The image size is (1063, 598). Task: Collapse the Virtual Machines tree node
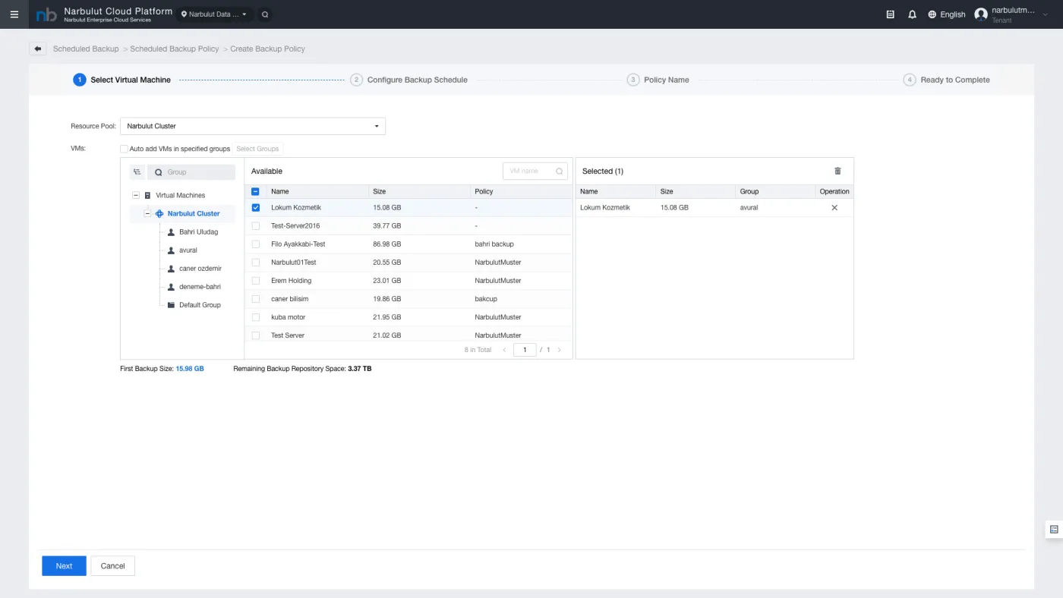(x=136, y=196)
